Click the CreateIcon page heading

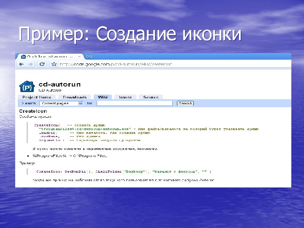tap(33, 111)
